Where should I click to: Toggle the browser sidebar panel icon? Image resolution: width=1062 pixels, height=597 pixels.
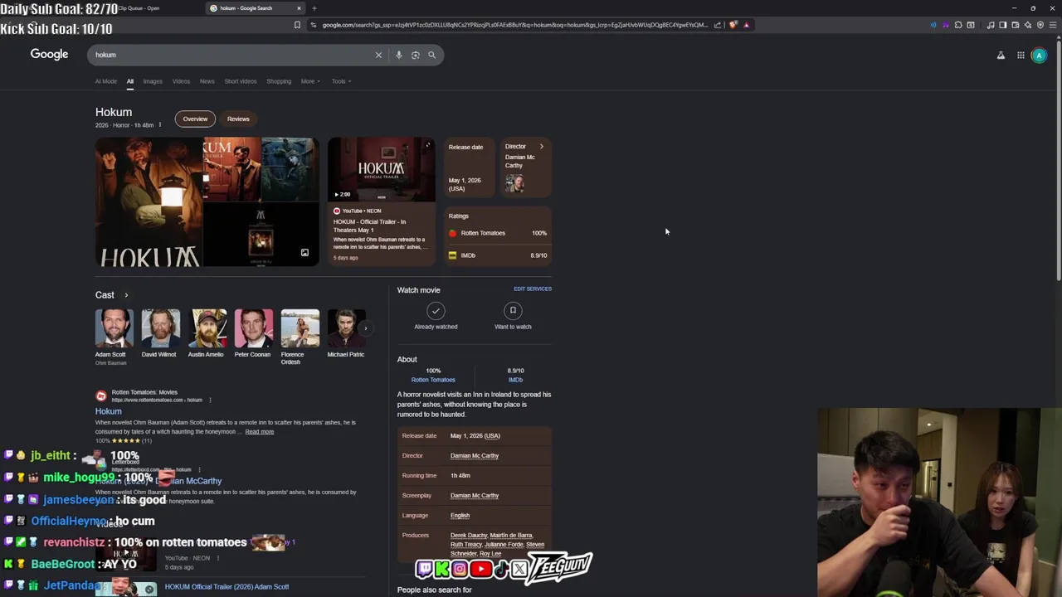click(x=1002, y=25)
